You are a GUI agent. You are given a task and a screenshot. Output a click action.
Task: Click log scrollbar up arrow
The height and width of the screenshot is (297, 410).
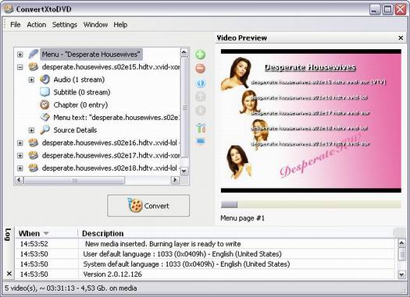coord(401,243)
